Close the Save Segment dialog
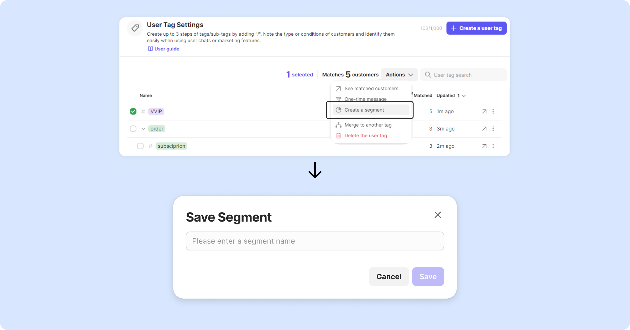 [x=438, y=215]
